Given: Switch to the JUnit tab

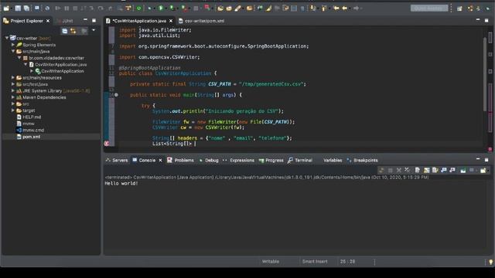Looking at the screenshot, I should tap(65, 21).
